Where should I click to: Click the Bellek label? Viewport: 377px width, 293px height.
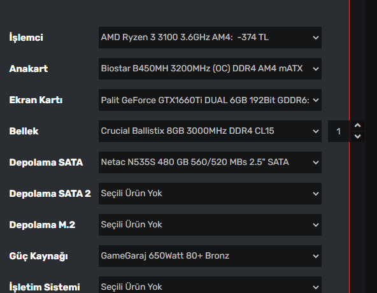24,131
